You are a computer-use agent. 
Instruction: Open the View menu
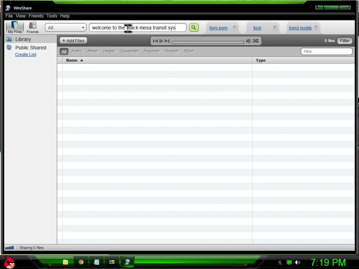coord(21,16)
